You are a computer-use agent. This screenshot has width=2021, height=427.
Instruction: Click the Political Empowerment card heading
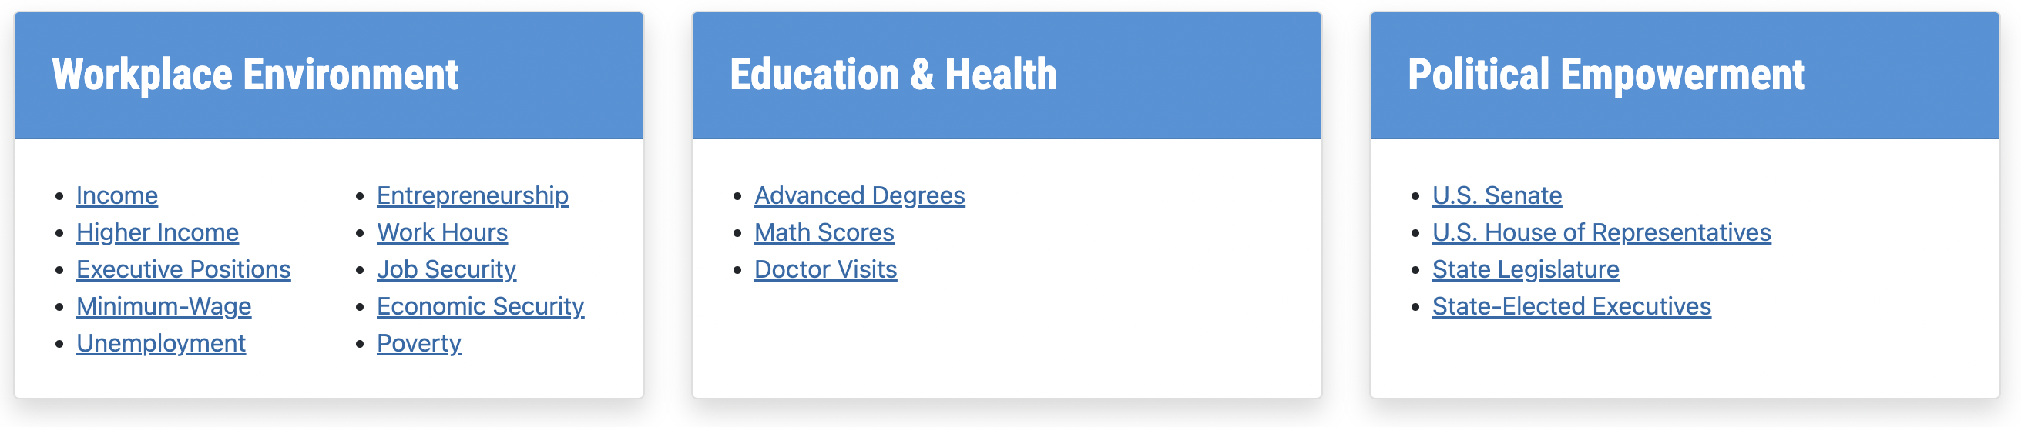(1605, 75)
